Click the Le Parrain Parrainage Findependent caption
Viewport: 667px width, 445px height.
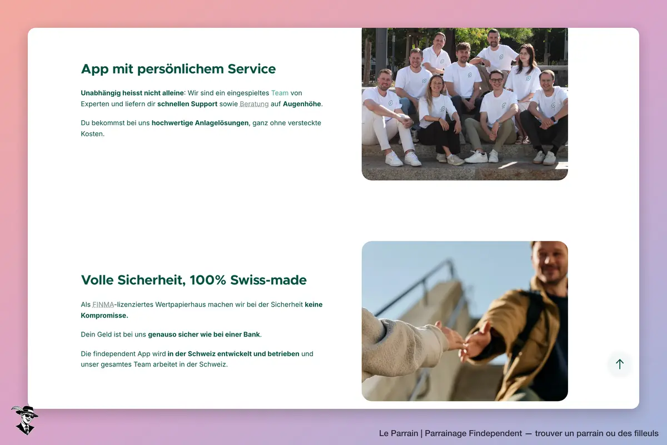click(x=519, y=433)
